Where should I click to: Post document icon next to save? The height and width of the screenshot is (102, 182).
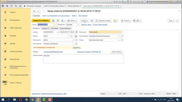58,21
